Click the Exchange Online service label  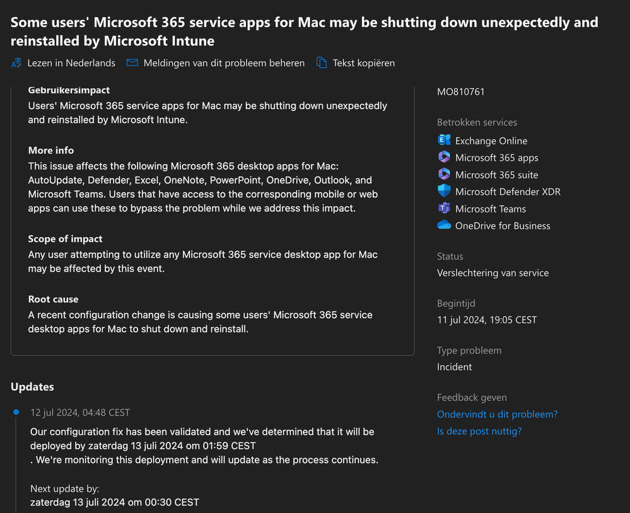[x=491, y=141]
